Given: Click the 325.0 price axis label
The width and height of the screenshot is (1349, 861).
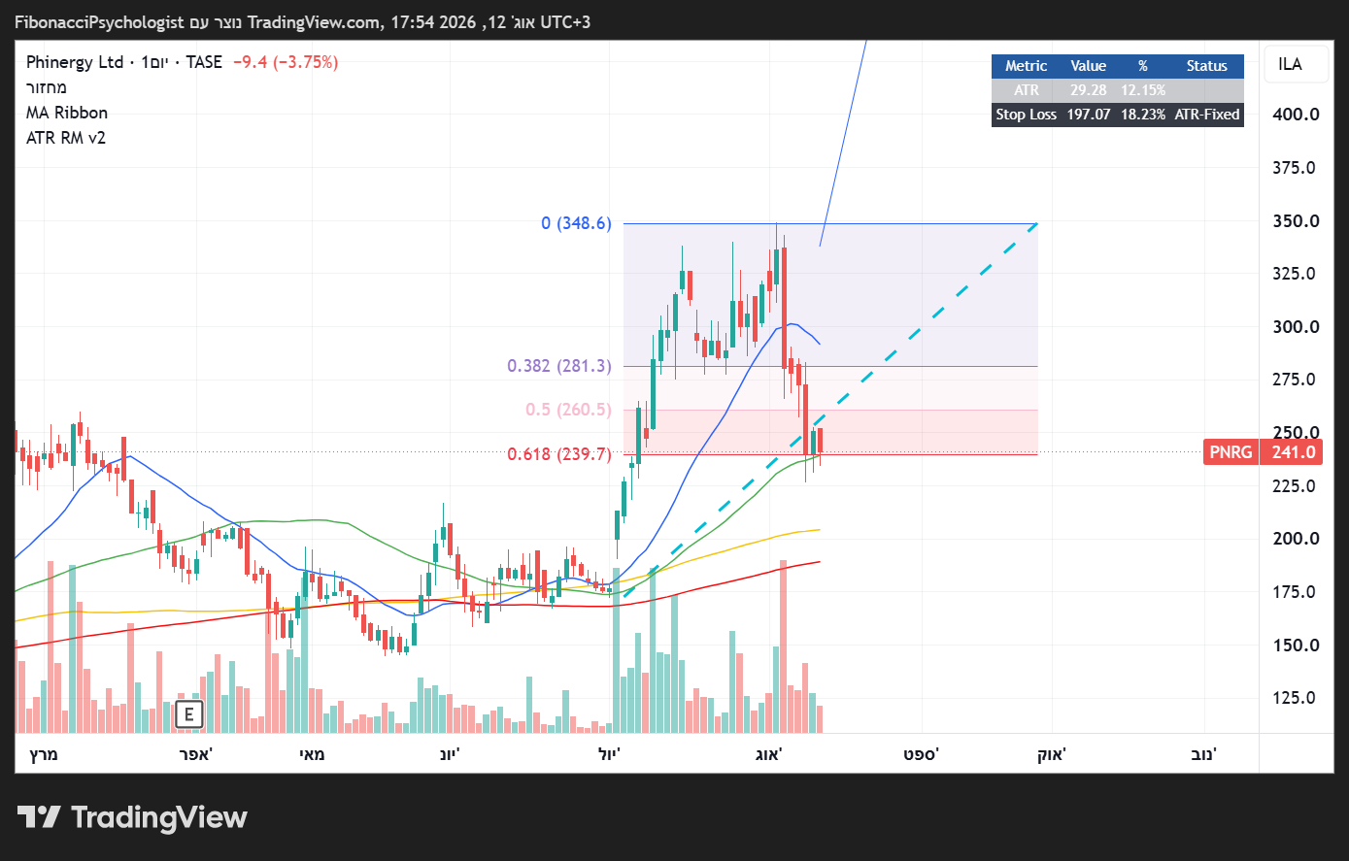Looking at the screenshot, I should point(1296,274).
